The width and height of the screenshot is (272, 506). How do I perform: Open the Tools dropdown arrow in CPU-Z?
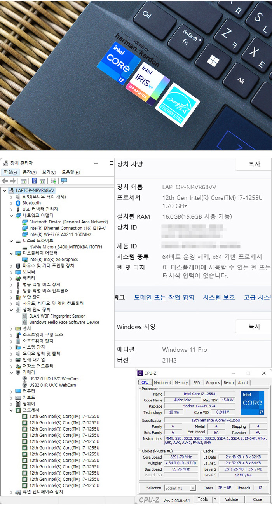pyautogui.click(x=215, y=499)
